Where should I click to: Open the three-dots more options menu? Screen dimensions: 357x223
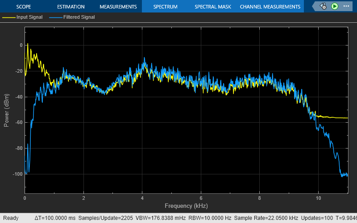pos(346,6)
